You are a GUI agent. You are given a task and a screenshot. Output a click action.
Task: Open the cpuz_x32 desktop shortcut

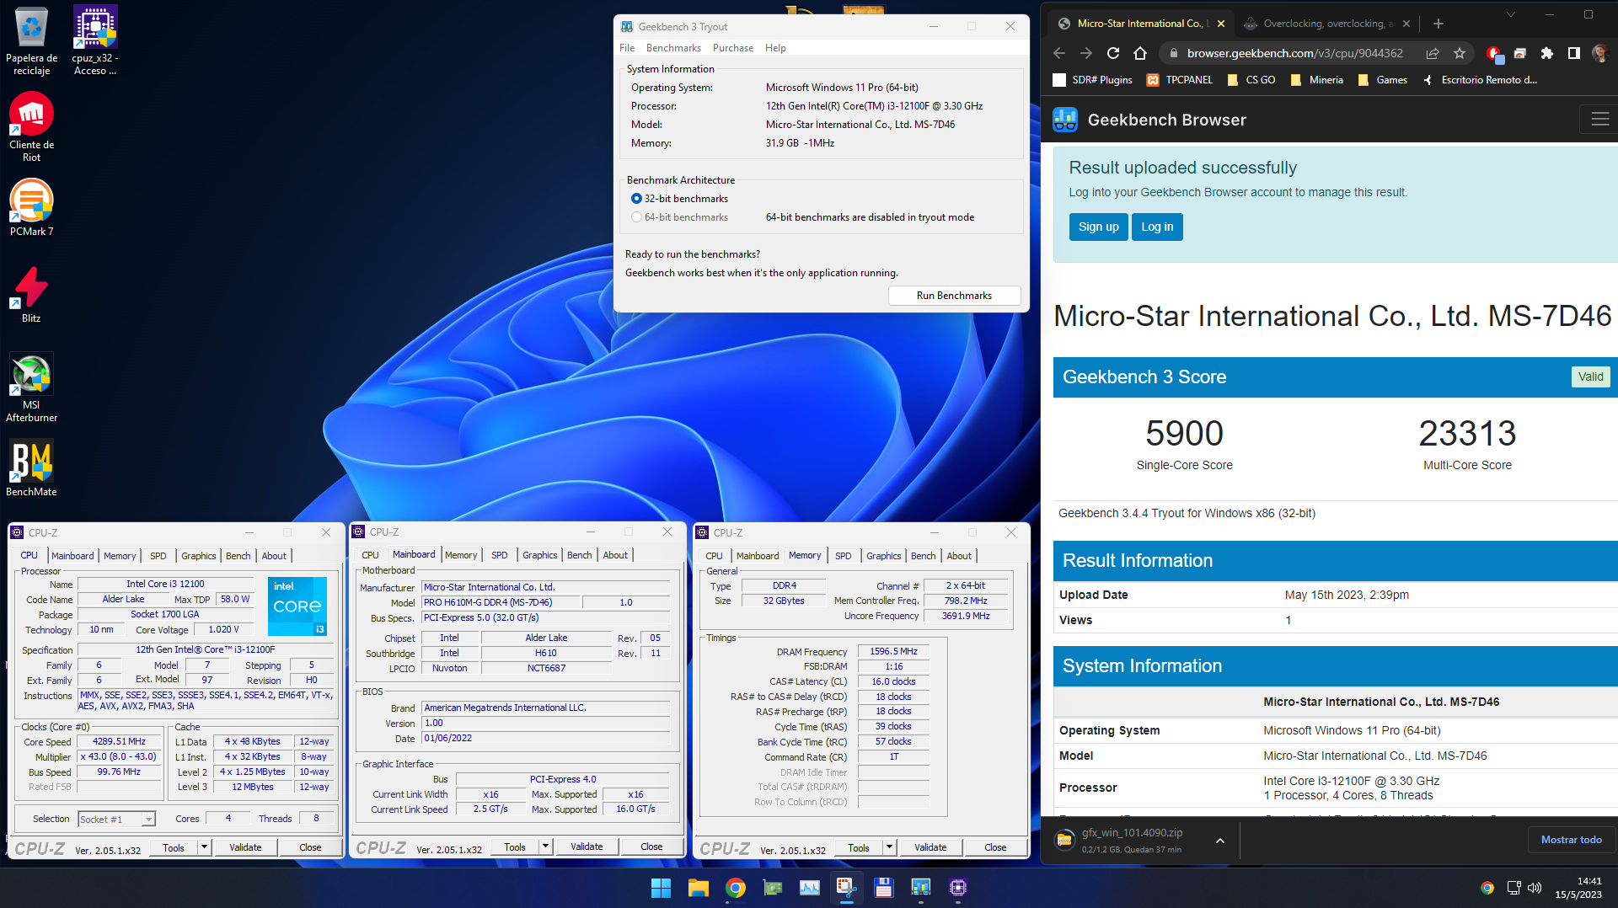tap(95, 40)
